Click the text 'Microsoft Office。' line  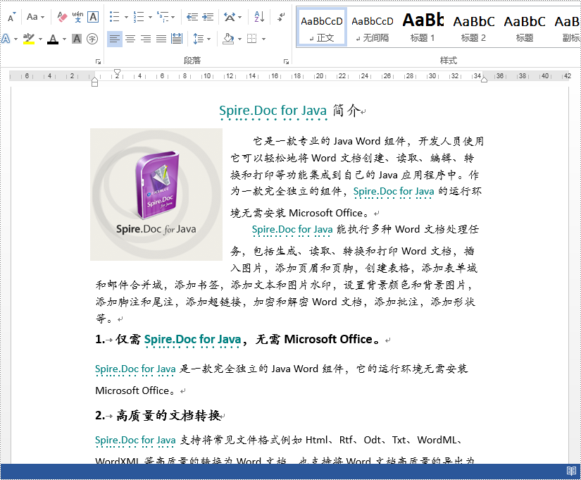point(135,390)
